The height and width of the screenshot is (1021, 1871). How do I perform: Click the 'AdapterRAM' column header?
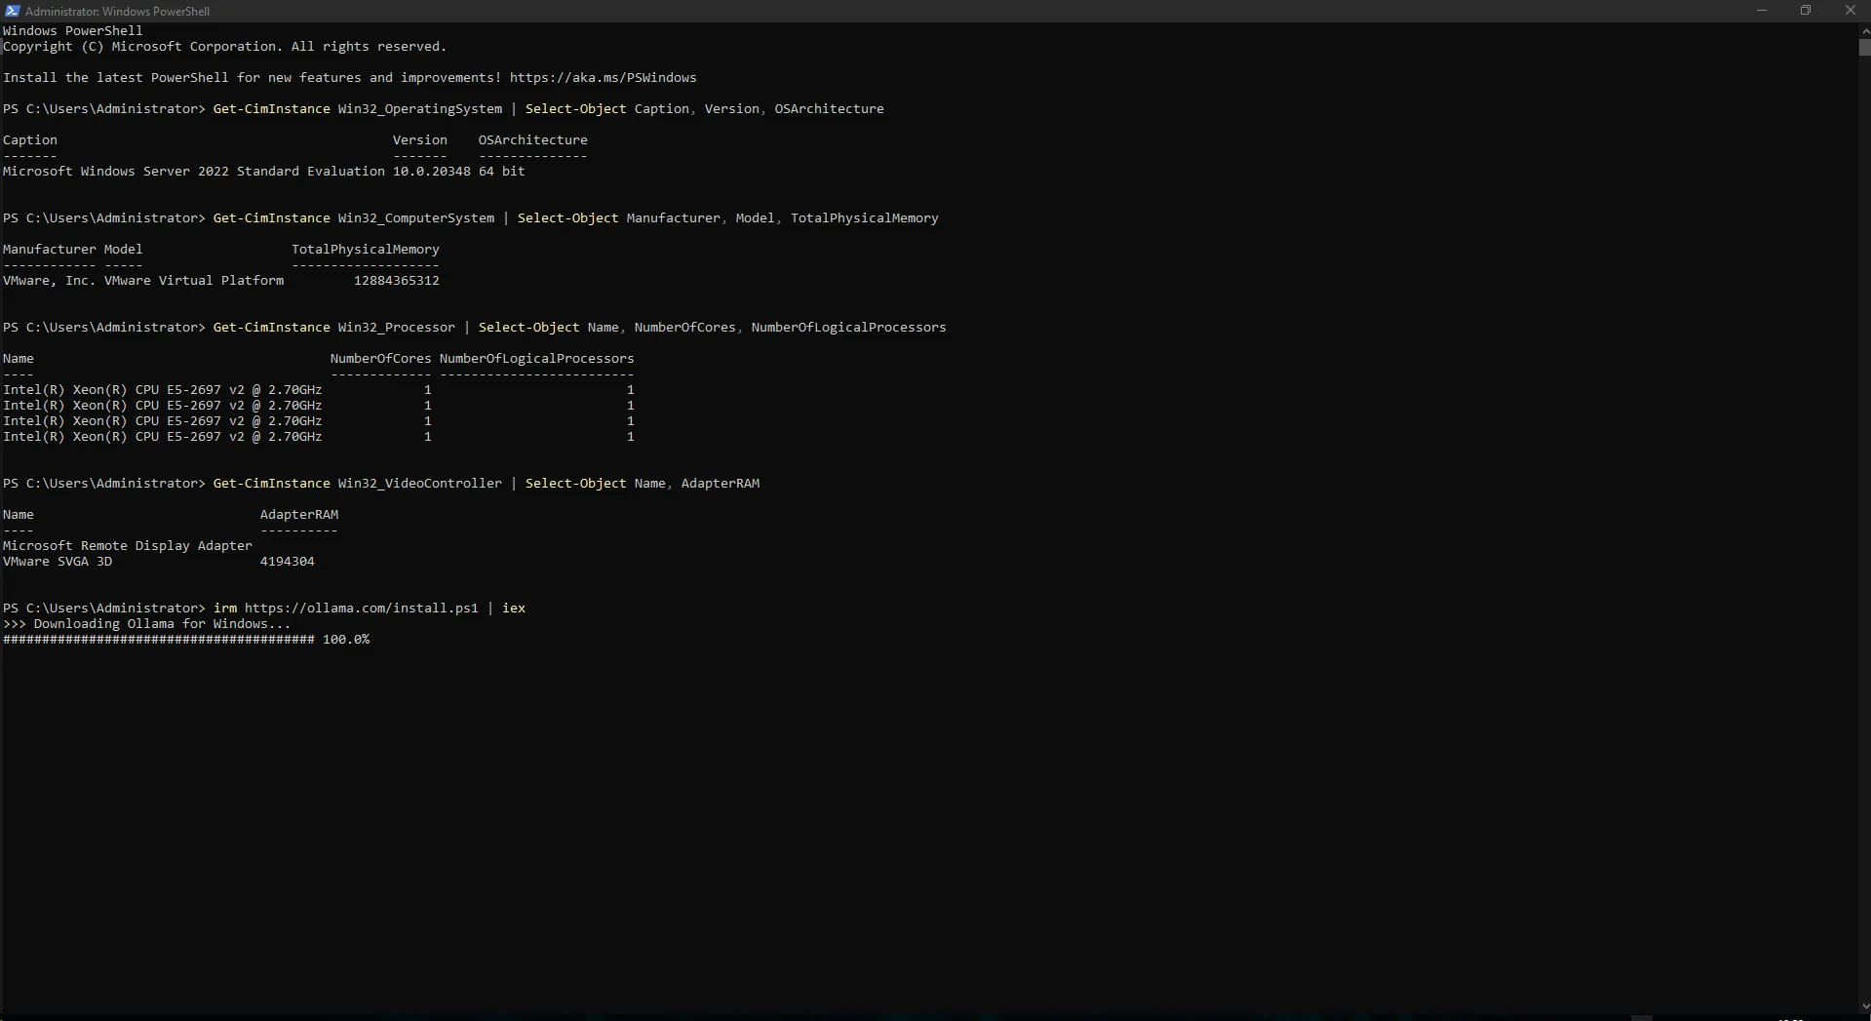[298, 515]
